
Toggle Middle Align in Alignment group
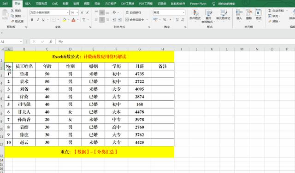point(102,12)
